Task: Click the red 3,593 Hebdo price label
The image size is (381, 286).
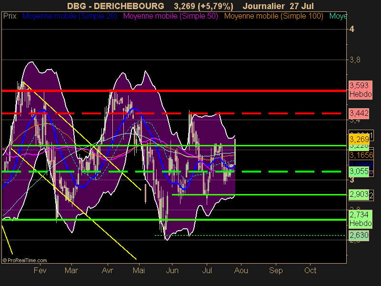Action: (x=361, y=90)
